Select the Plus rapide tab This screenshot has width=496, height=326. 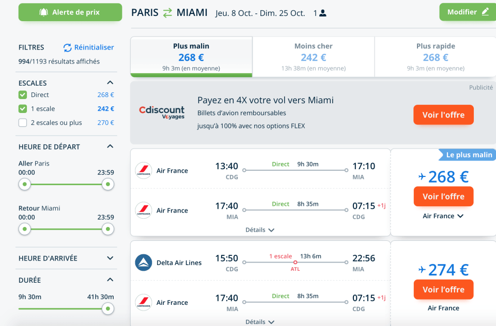(x=435, y=56)
